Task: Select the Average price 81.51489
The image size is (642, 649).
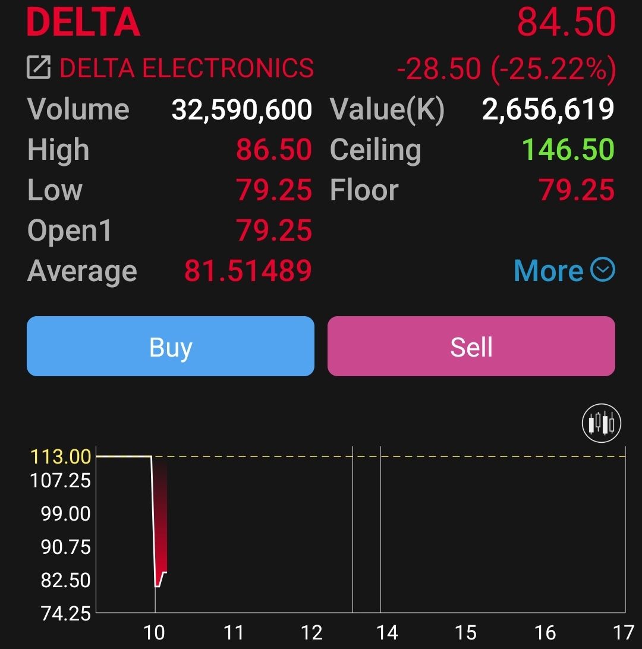Action: pyautogui.click(x=248, y=270)
